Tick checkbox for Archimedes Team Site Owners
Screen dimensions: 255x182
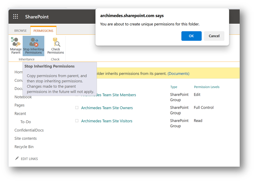[x=77, y=108]
